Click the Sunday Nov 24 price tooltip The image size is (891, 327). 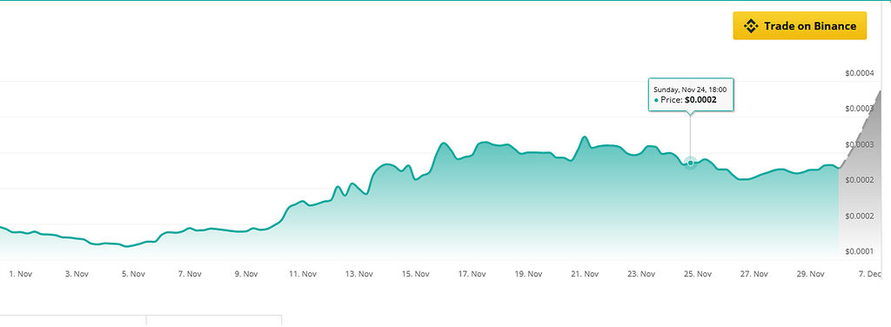691,94
